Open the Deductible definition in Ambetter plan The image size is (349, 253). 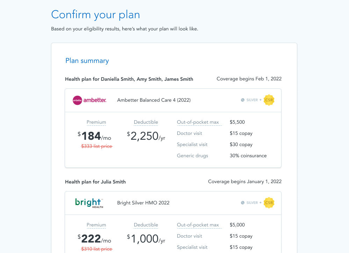146,122
